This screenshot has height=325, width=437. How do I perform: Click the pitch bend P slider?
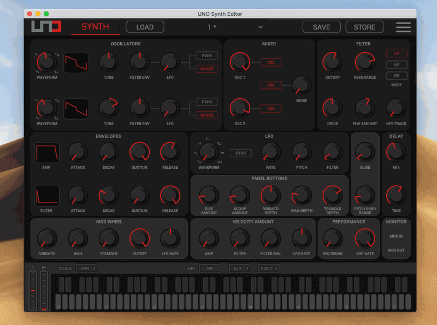pos(33,290)
